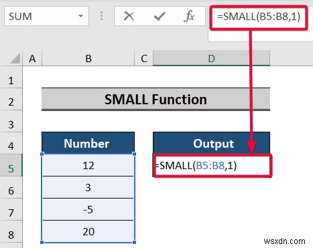Click the Number header cell
Screen dimensions: 313x248
(x=88, y=143)
